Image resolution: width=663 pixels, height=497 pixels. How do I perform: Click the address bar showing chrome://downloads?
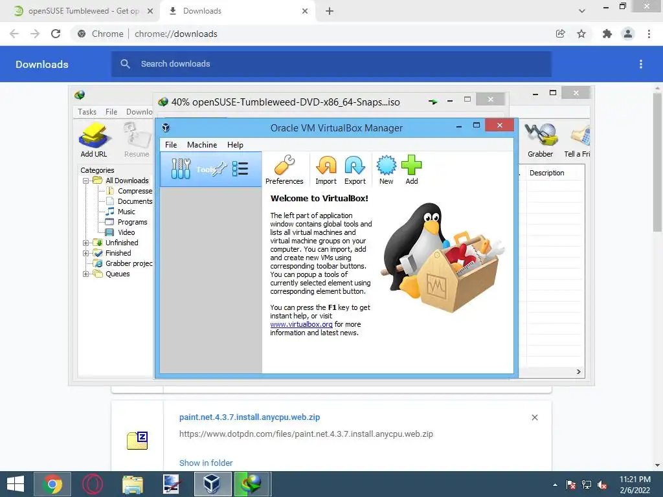coord(176,34)
